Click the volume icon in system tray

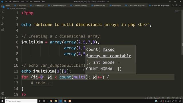tap(170, 101)
